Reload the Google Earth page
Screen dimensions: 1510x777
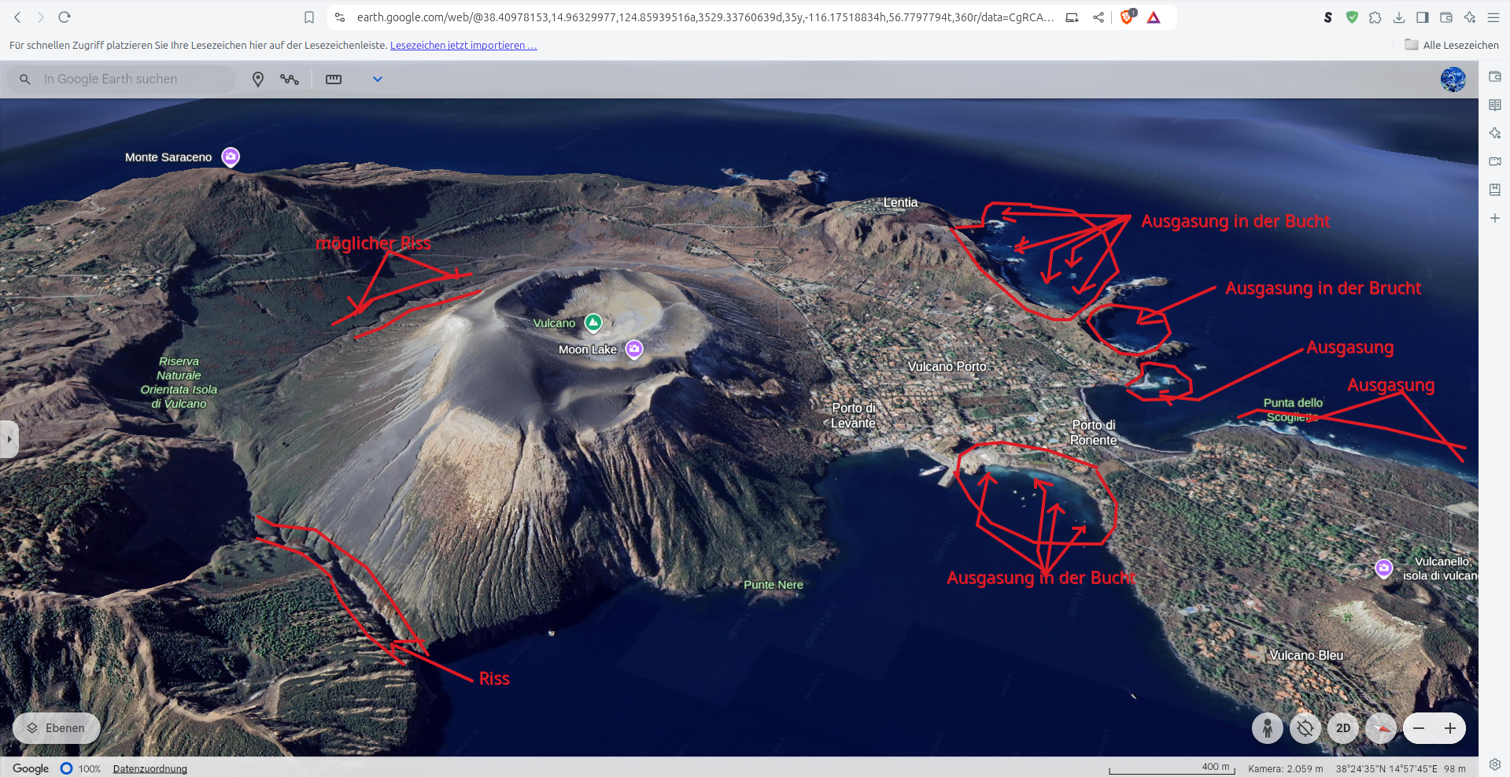[65, 17]
